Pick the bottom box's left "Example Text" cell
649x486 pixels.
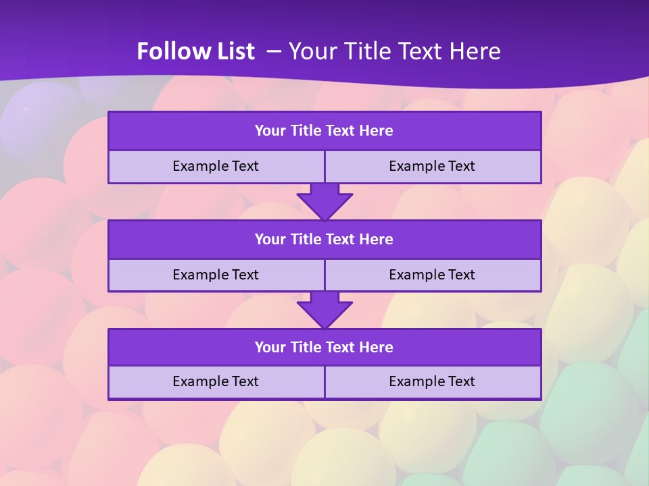click(216, 382)
